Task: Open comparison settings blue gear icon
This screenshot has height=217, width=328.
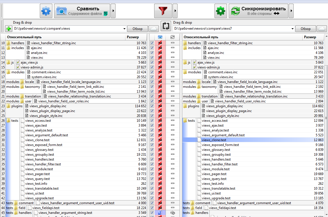Action: click(46, 11)
